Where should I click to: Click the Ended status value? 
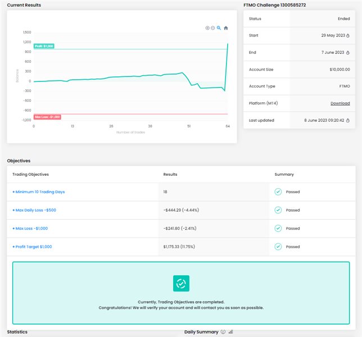pyautogui.click(x=344, y=19)
